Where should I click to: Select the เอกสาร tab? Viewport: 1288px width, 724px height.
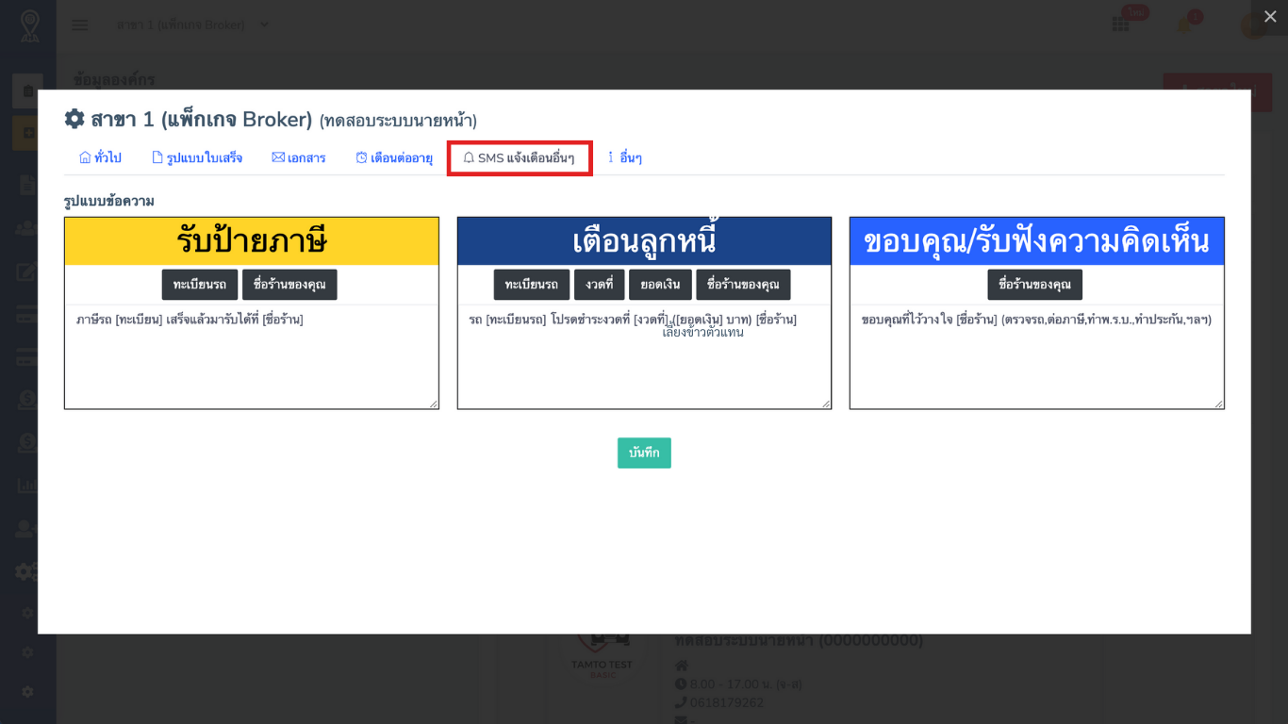tap(299, 157)
